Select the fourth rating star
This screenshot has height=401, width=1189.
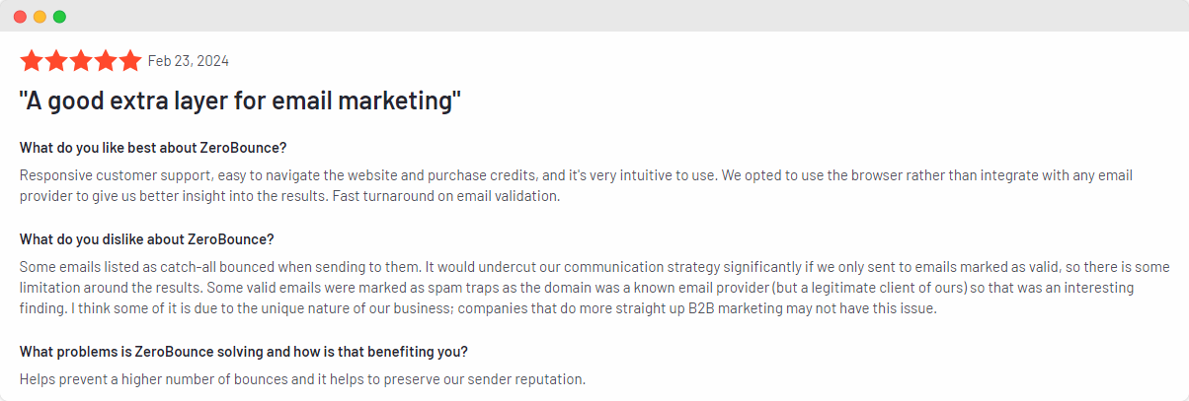pyautogui.click(x=106, y=61)
